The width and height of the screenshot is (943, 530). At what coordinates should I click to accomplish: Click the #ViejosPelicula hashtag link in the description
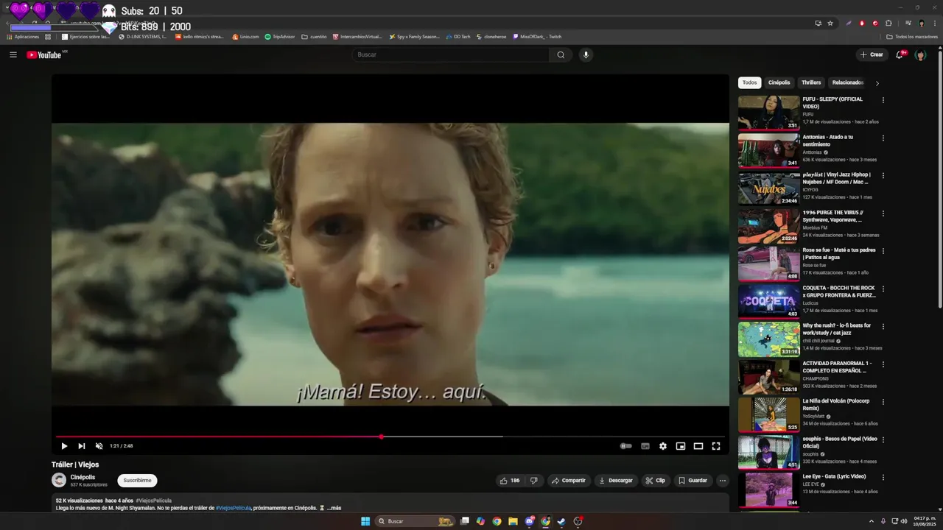click(x=234, y=508)
